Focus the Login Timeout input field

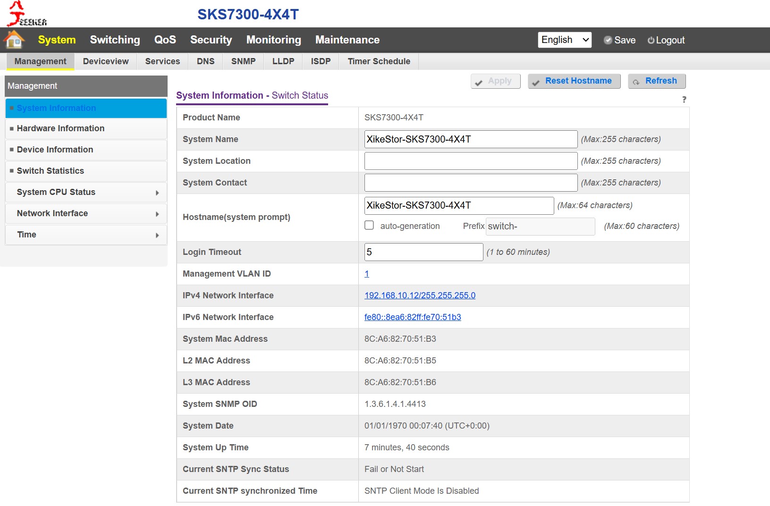pyautogui.click(x=423, y=252)
